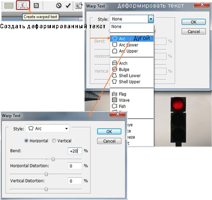Click the Shell Upper style icon
The height and width of the screenshot is (200, 212).
coord(114,81)
